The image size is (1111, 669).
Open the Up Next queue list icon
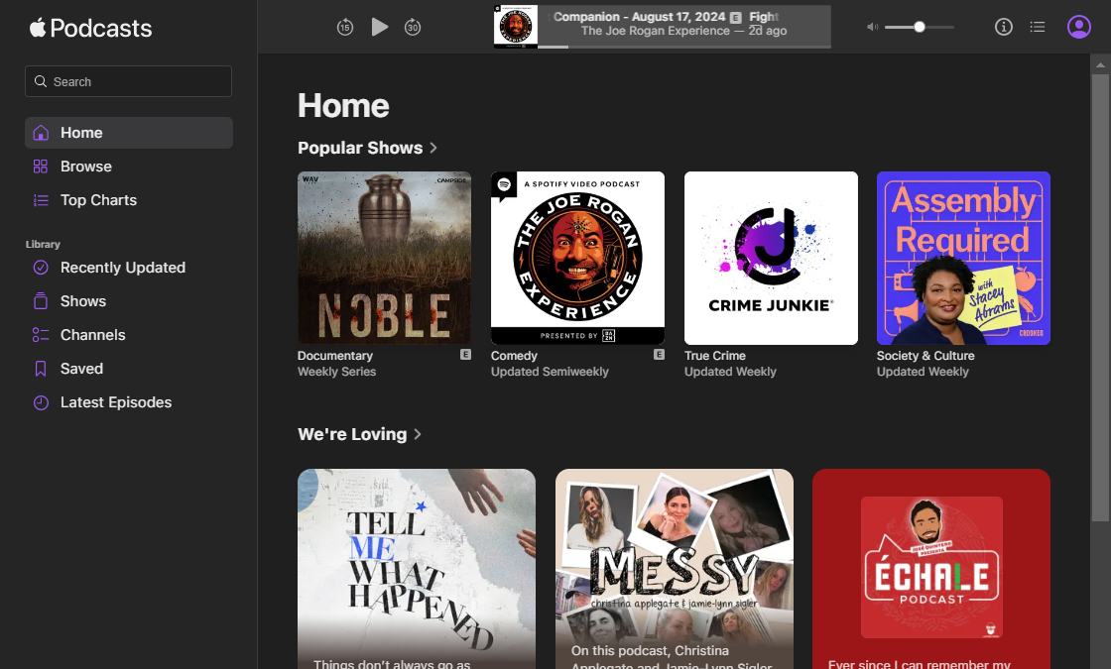tap(1038, 27)
